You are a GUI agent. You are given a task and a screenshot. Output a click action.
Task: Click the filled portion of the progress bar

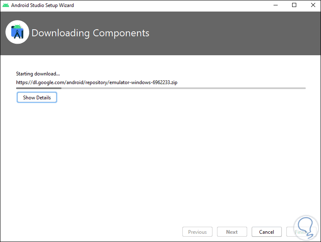click(38, 88)
